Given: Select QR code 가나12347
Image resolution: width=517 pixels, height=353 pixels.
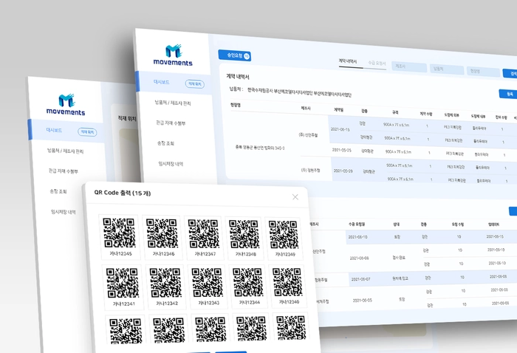Looking at the screenshot, I should (x=202, y=236).
